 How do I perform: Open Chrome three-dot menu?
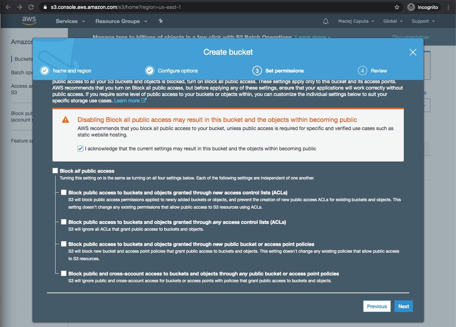pos(448,7)
